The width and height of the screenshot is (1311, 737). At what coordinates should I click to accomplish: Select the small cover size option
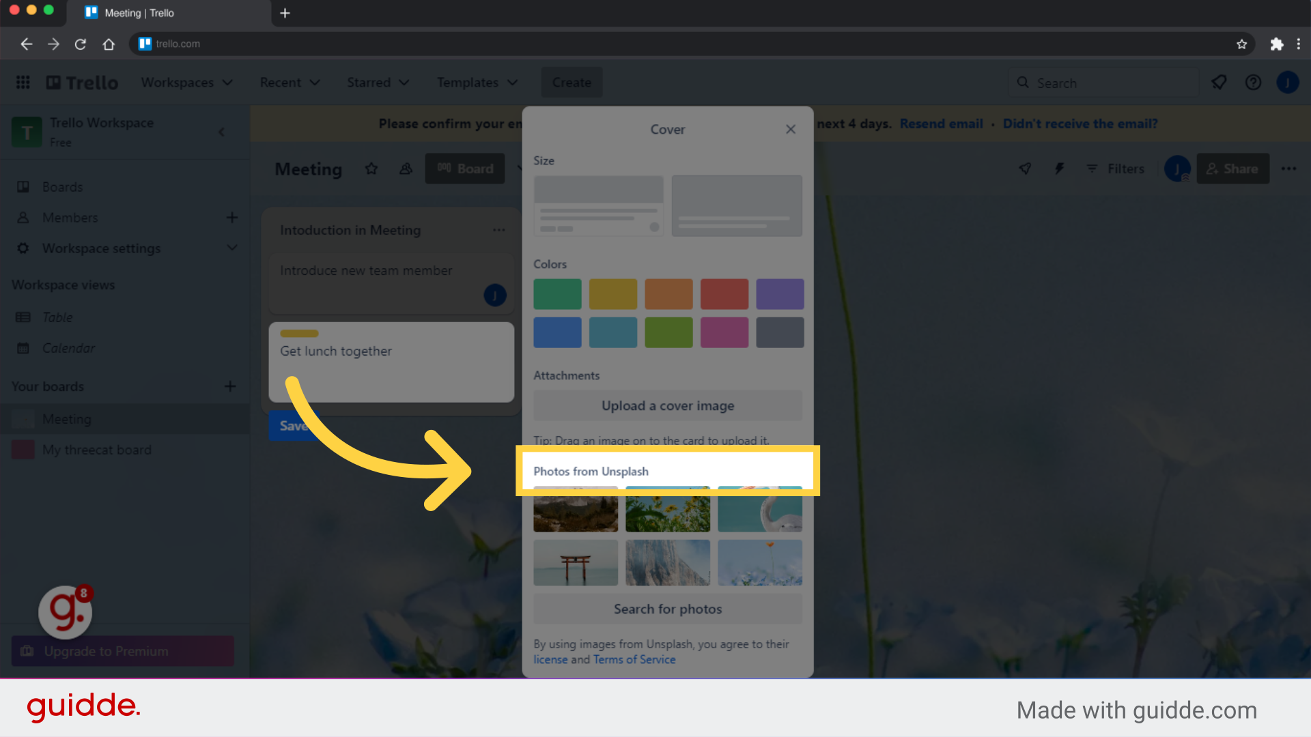coord(598,205)
